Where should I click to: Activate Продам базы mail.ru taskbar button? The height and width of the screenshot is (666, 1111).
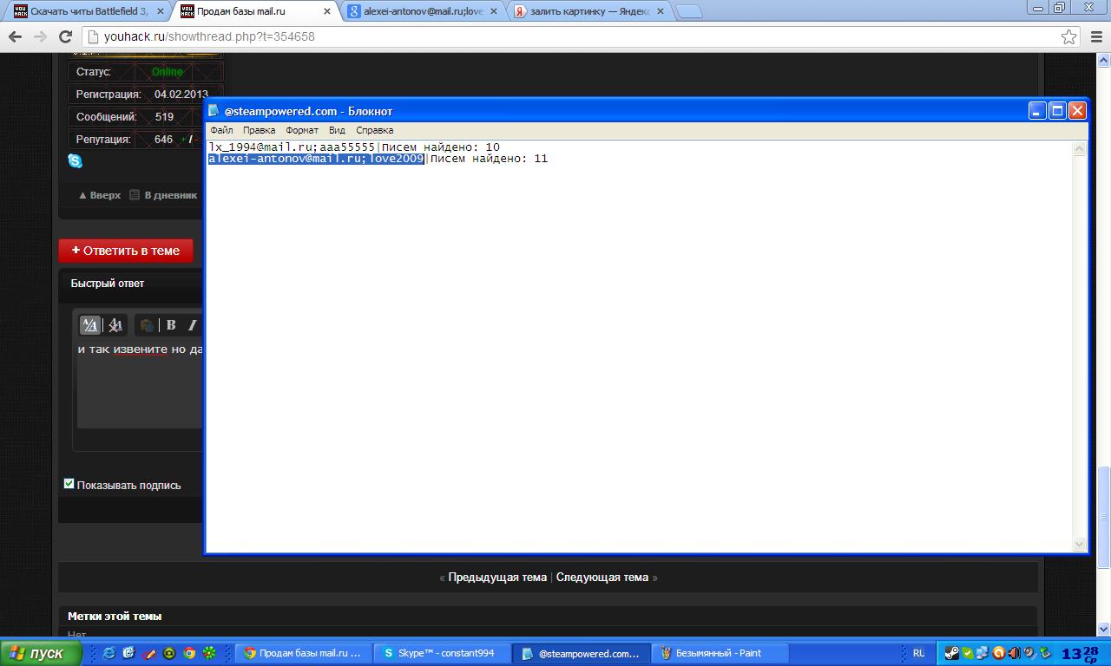pyautogui.click(x=304, y=653)
